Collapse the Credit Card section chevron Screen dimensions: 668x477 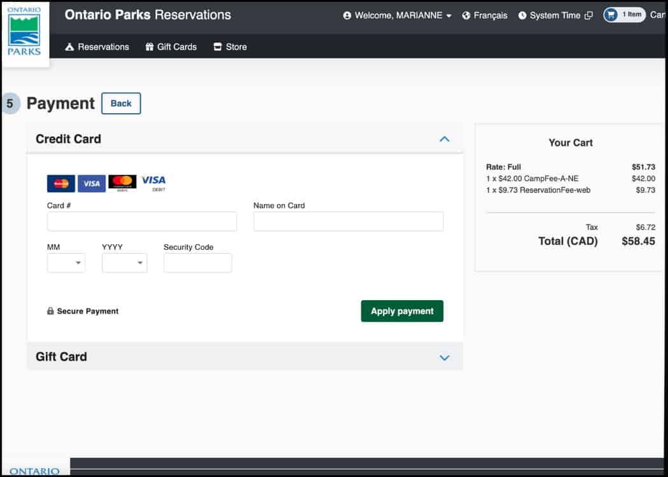pyautogui.click(x=444, y=139)
